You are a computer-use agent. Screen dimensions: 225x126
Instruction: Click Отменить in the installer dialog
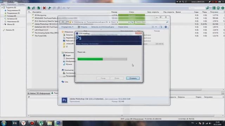[133, 78]
